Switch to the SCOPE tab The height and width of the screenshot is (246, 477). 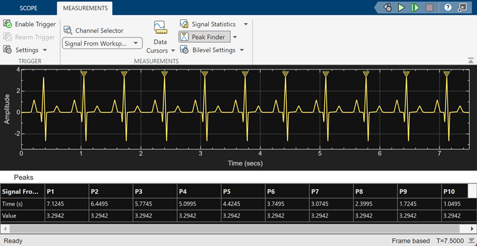pos(27,8)
